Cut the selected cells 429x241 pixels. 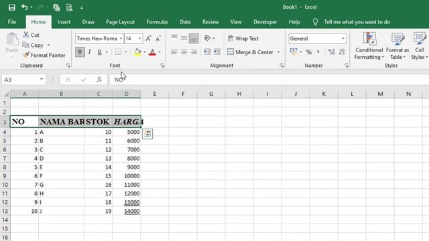coord(32,35)
